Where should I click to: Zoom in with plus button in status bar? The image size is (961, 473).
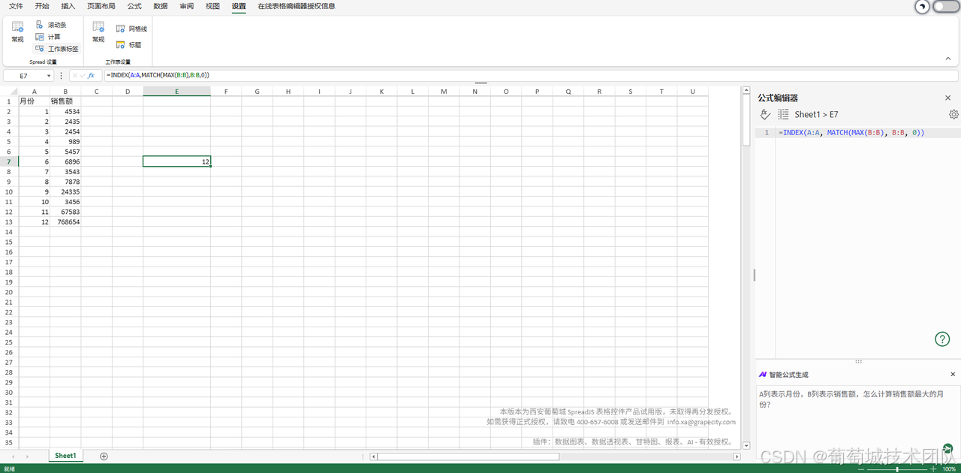click(x=933, y=469)
